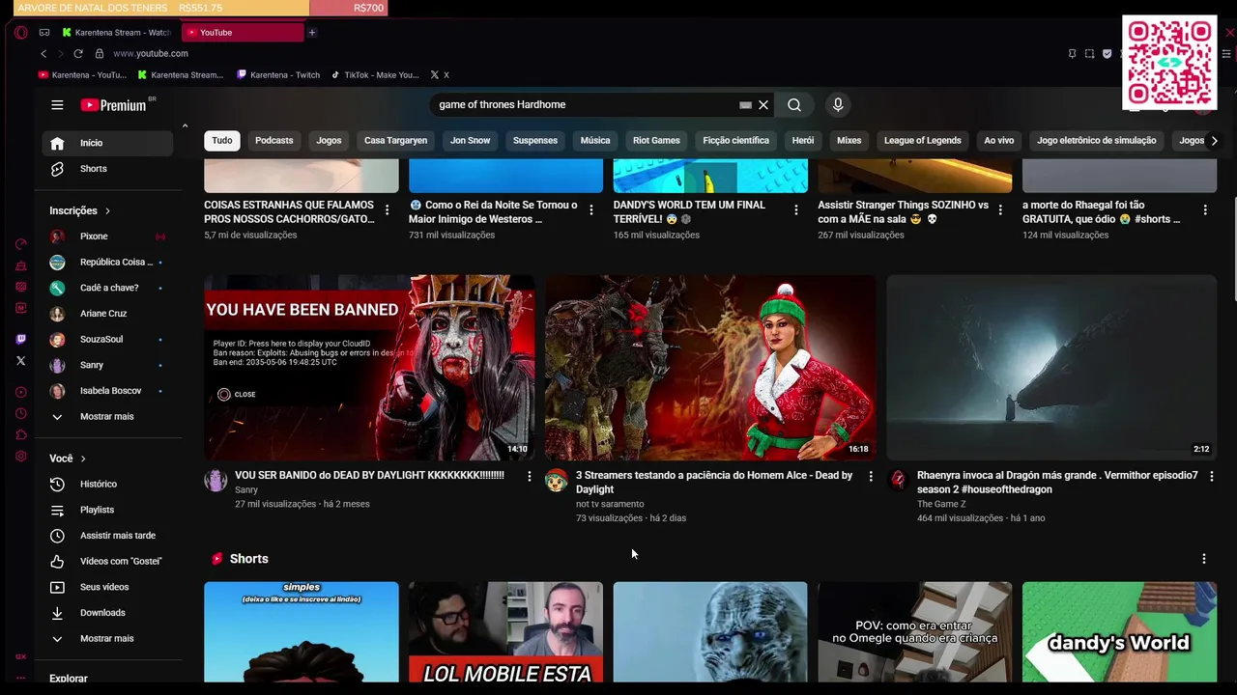Screen dimensions: 1237x695
Task: Clear the search query with X
Action: coord(763,104)
